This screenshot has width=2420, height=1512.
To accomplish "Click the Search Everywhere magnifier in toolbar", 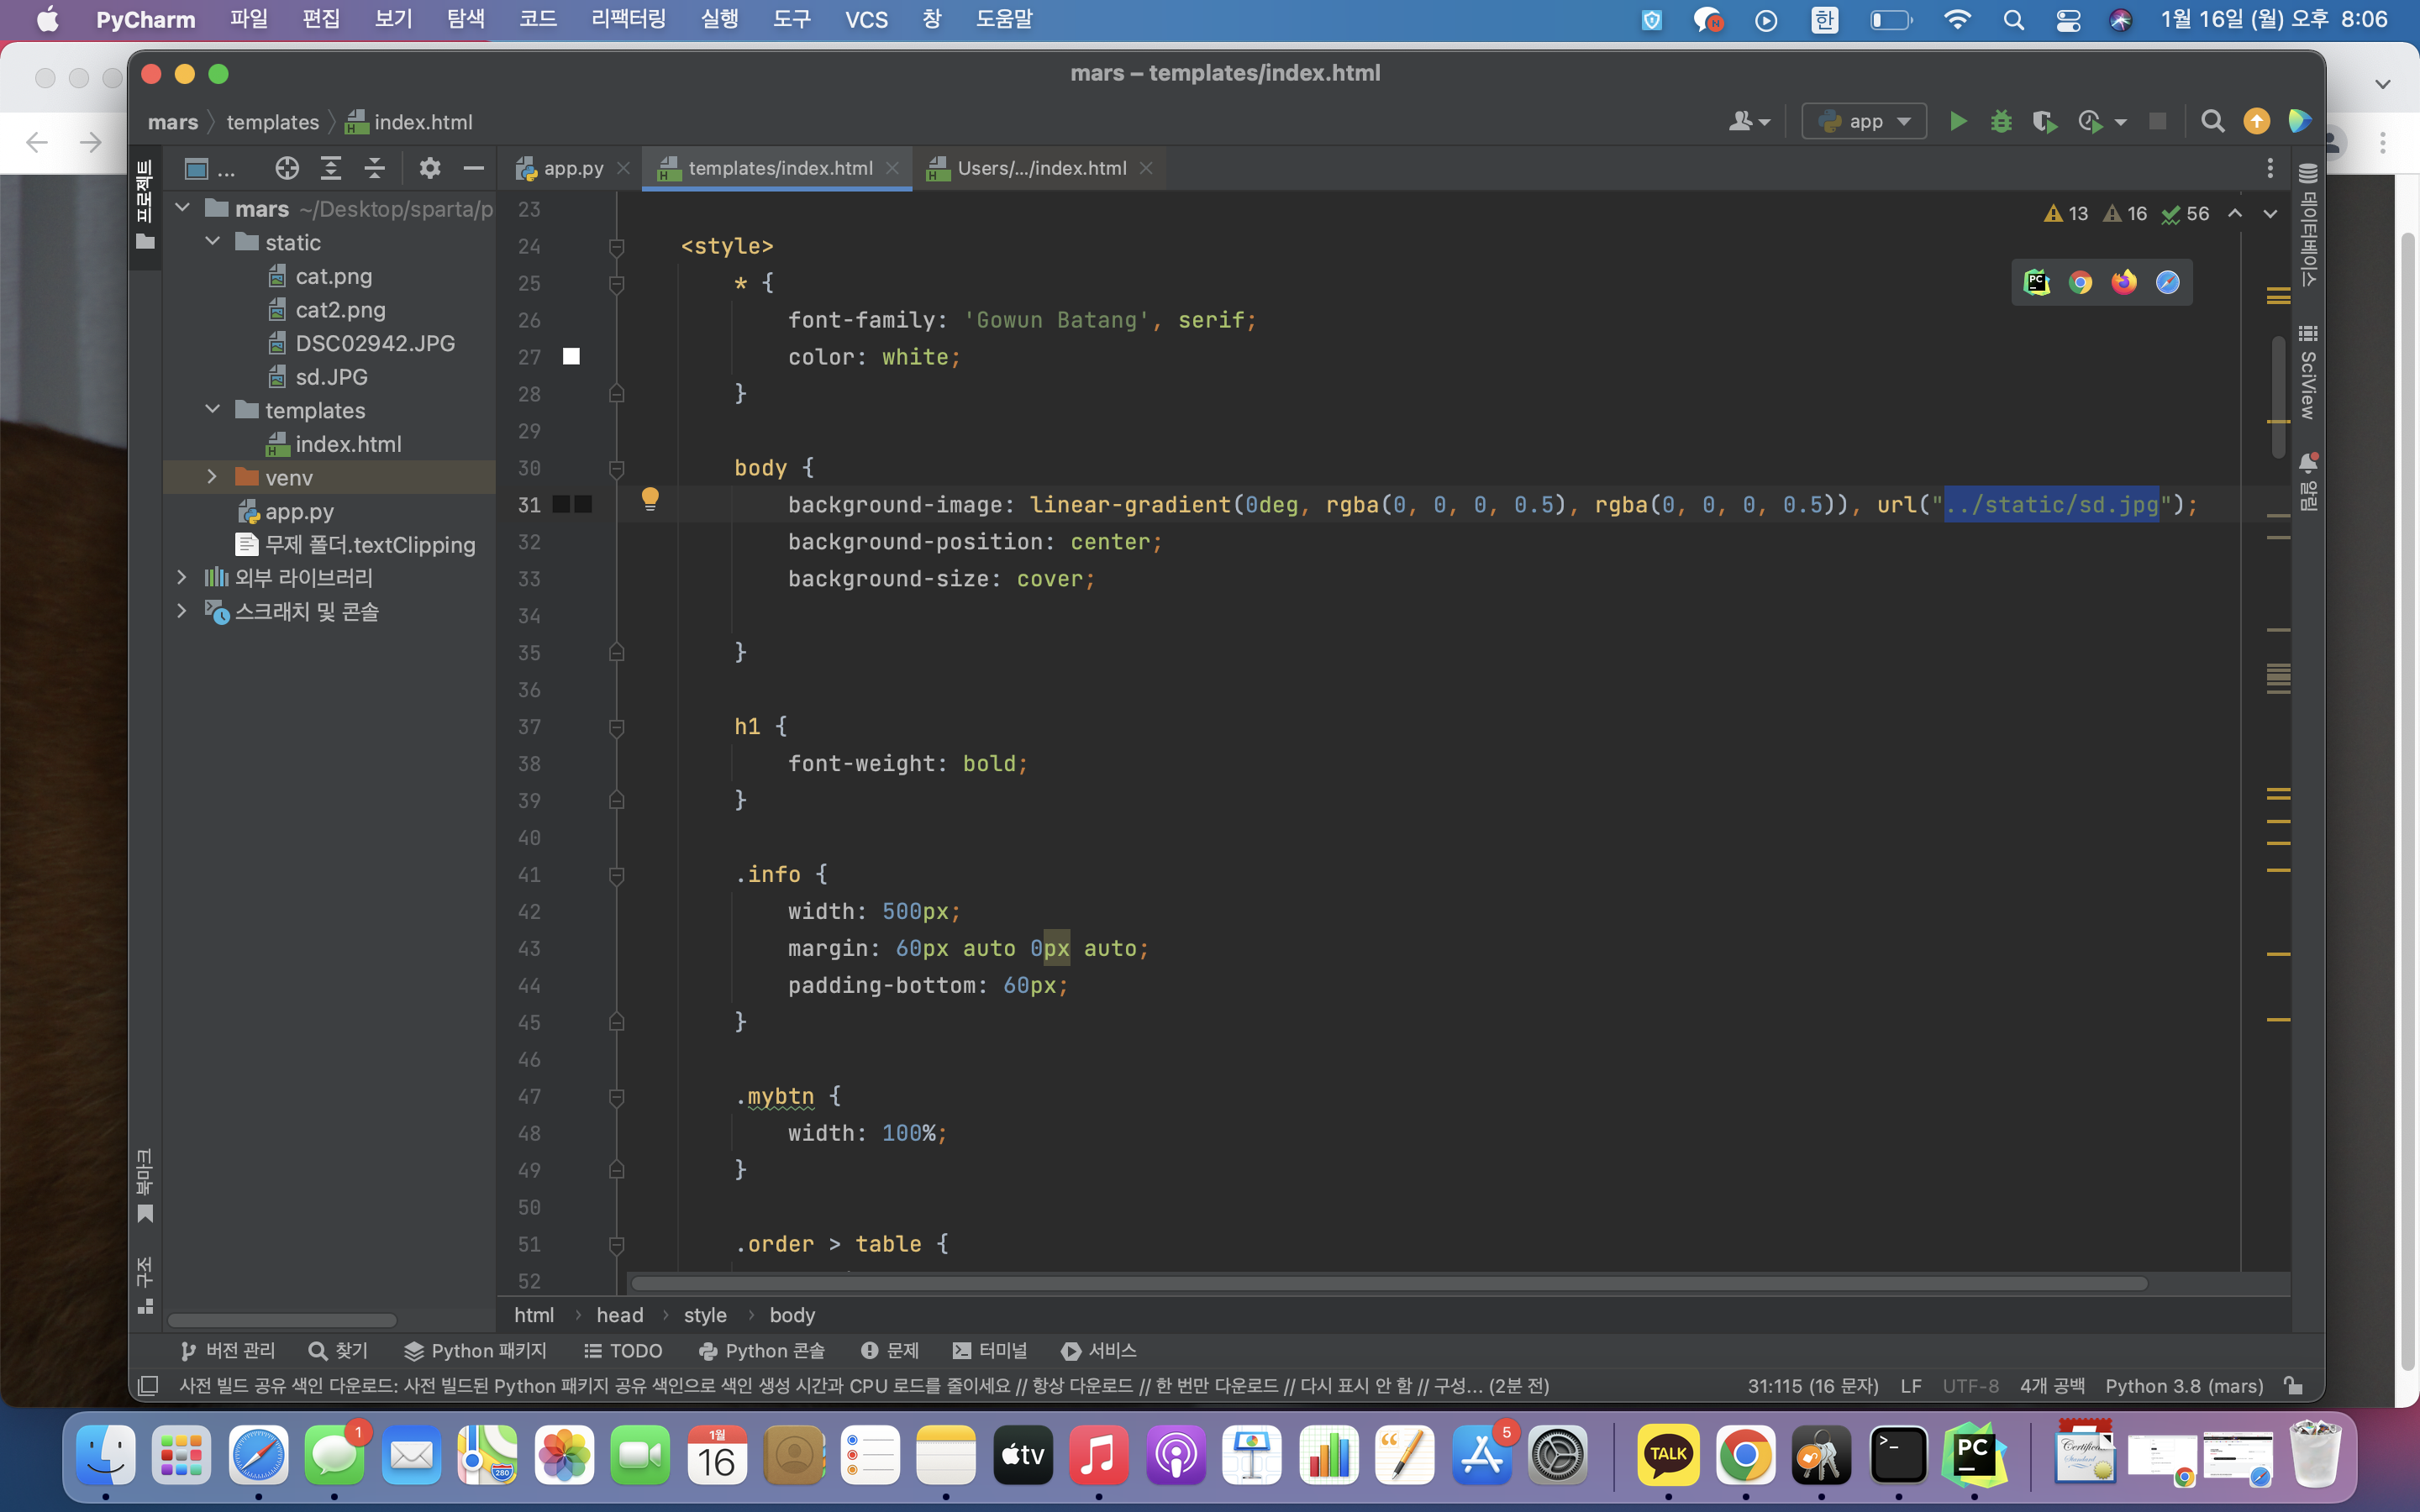I will coord(2213,121).
